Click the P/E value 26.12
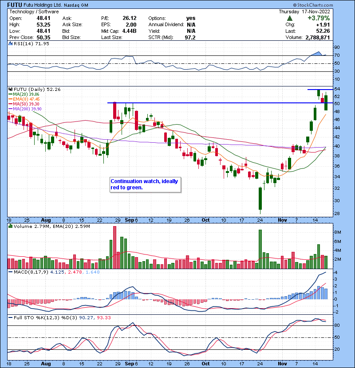Screen dimensions: 355x368 click(x=130, y=18)
